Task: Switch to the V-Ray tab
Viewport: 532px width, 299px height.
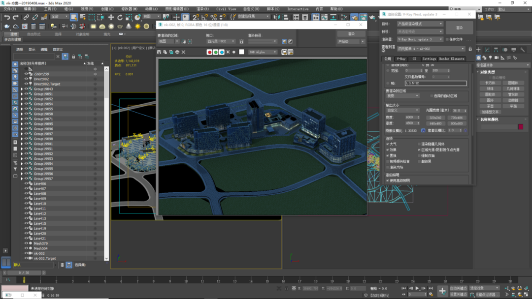Action: click(x=401, y=59)
